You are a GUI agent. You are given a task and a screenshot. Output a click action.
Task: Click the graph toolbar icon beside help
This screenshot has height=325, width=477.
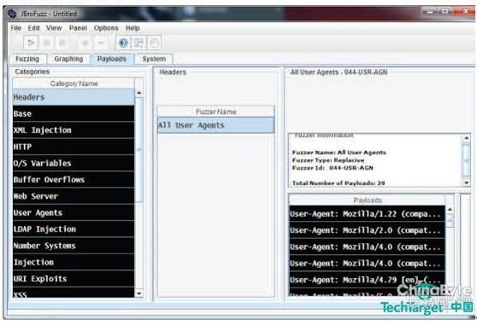[138, 43]
